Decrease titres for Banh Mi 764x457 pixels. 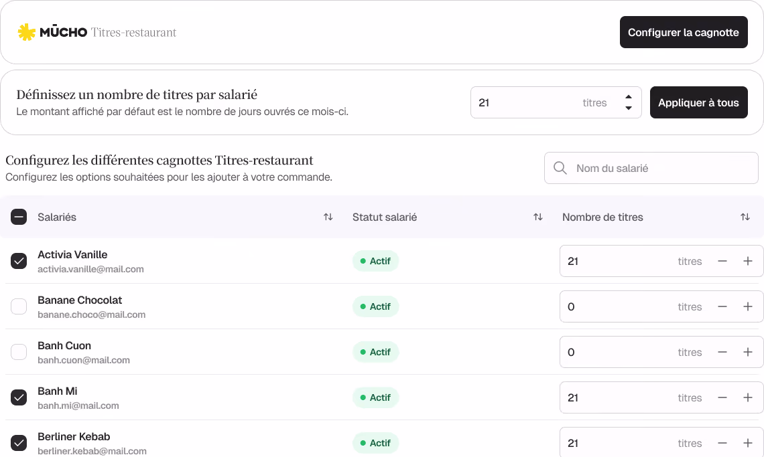coord(722,397)
